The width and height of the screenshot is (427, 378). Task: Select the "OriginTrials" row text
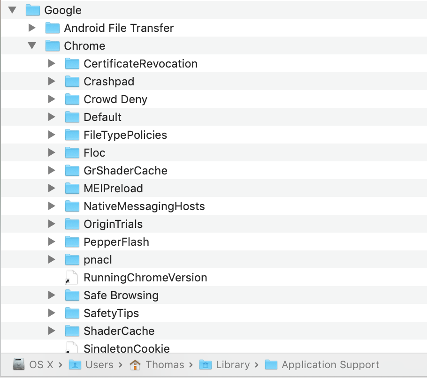(113, 224)
